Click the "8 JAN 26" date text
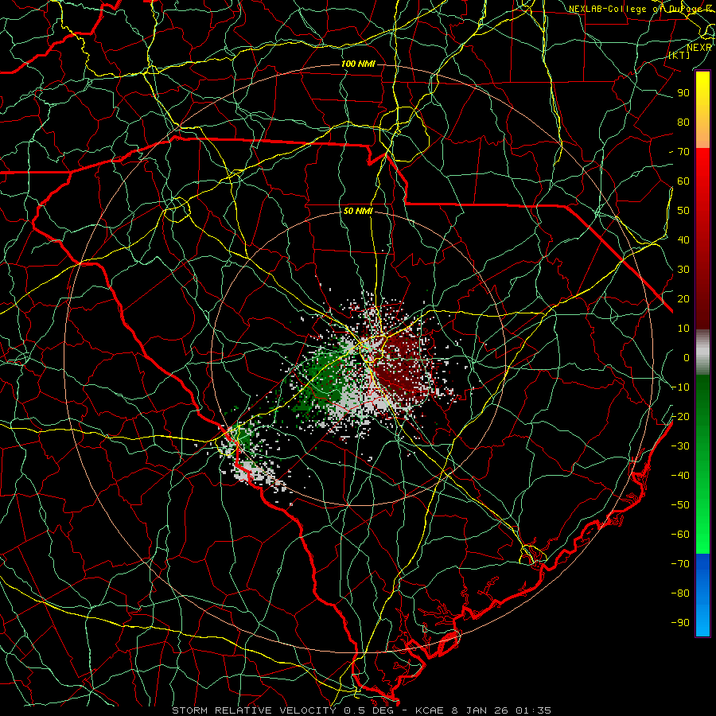The width and height of the screenshot is (716, 716). click(x=481, y=710)
